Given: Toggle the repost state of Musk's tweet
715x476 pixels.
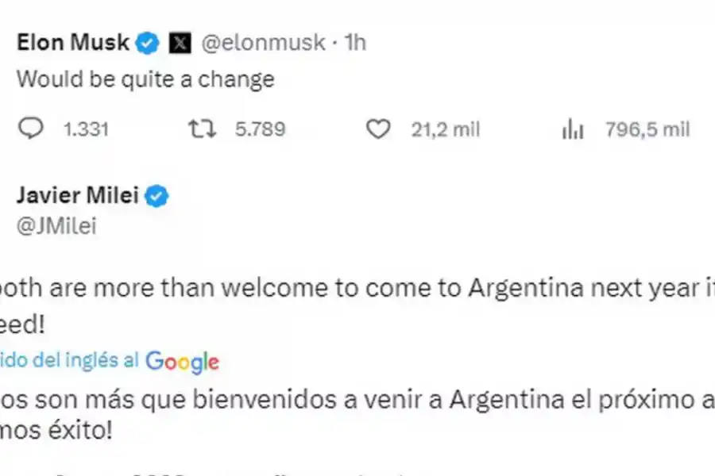Looking at the screenshot, I should (201, 129).
